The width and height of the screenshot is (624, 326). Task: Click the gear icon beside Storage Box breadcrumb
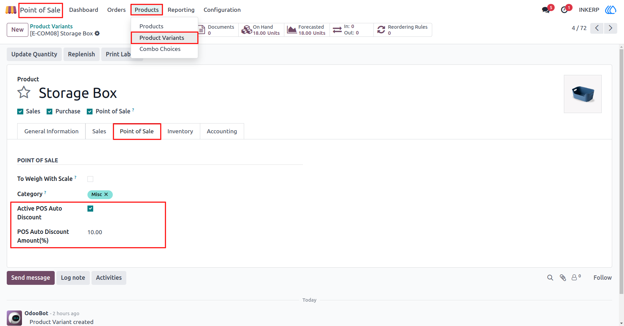(x=97, y=33)
